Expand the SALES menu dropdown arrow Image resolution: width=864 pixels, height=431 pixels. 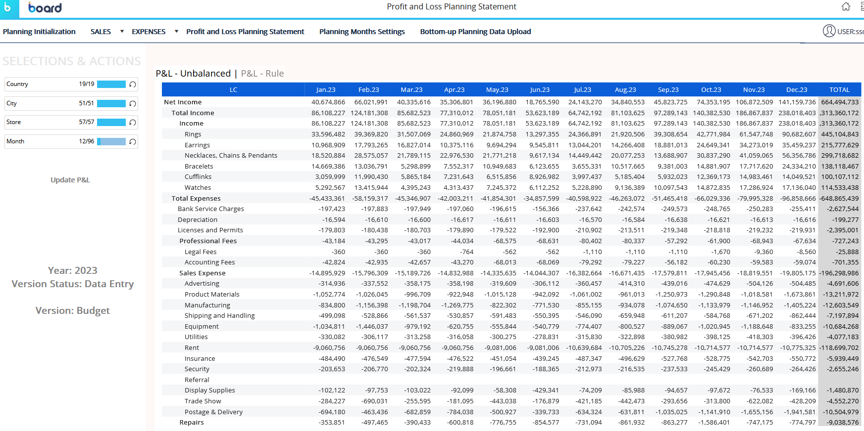pos(122,32)
